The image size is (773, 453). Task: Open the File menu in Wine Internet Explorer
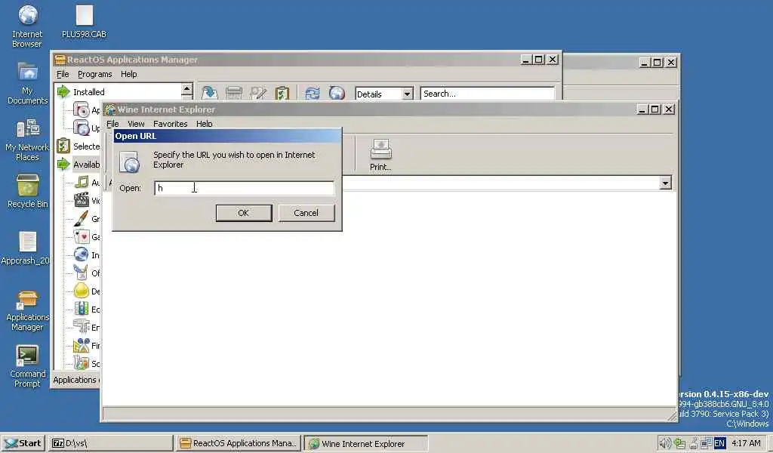(112, 123)
